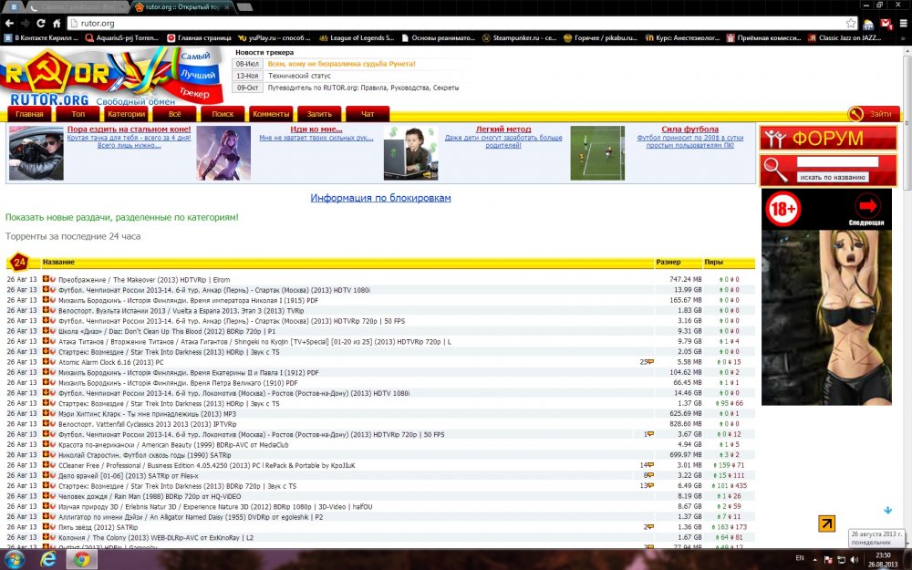The image size is (912, 570).
Task: Click the Зайти login button
Action: pos(873,114)
